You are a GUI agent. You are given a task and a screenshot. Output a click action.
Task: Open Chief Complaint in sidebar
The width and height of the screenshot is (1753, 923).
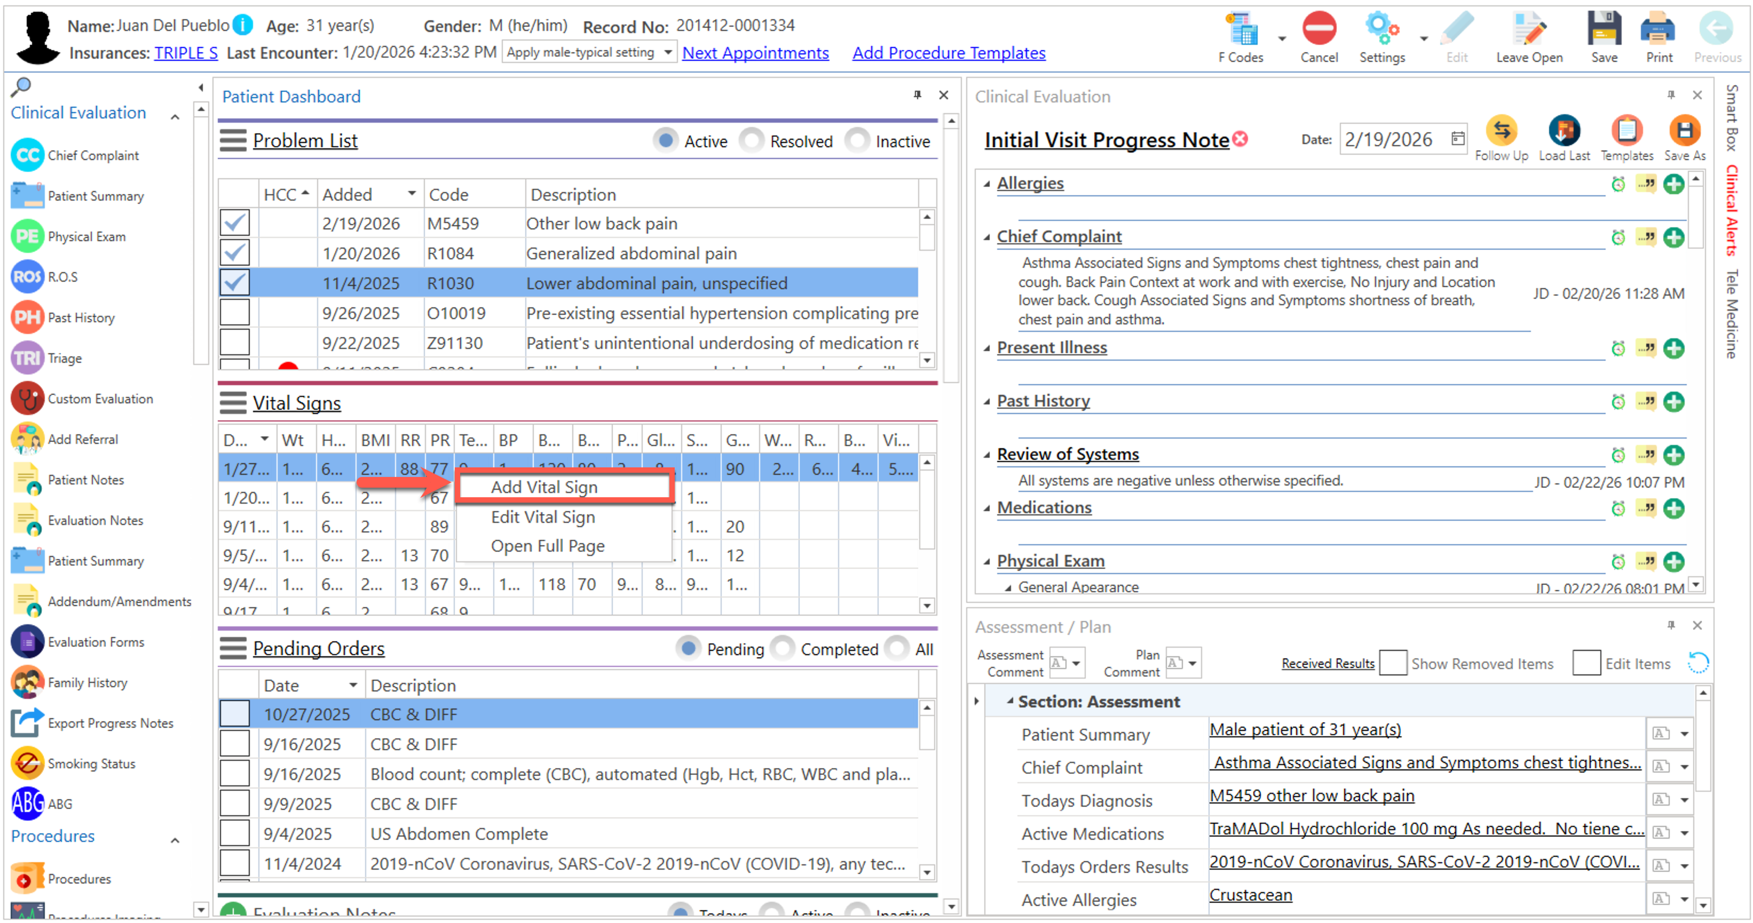(x=92, y=156)
